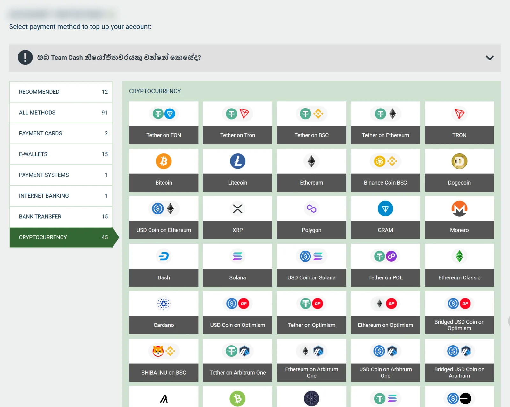510x407 pixels.
Task: Select Tether on Ethereum label
Action: click(385, 135)
